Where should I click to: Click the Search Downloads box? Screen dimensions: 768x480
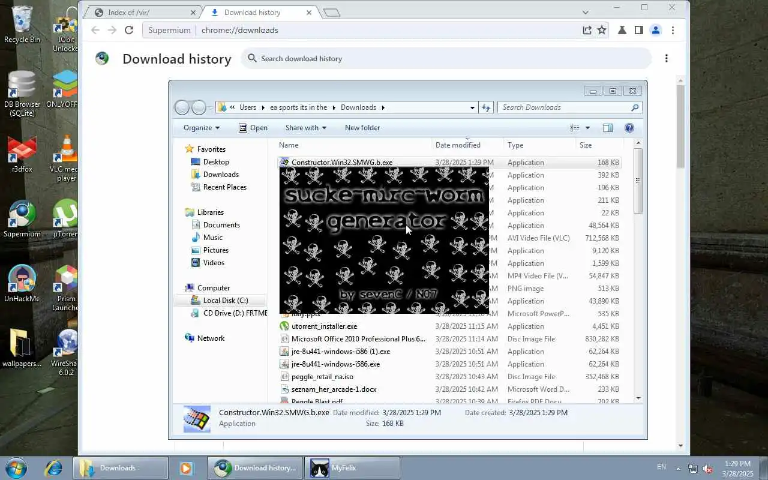coord(570,107)
